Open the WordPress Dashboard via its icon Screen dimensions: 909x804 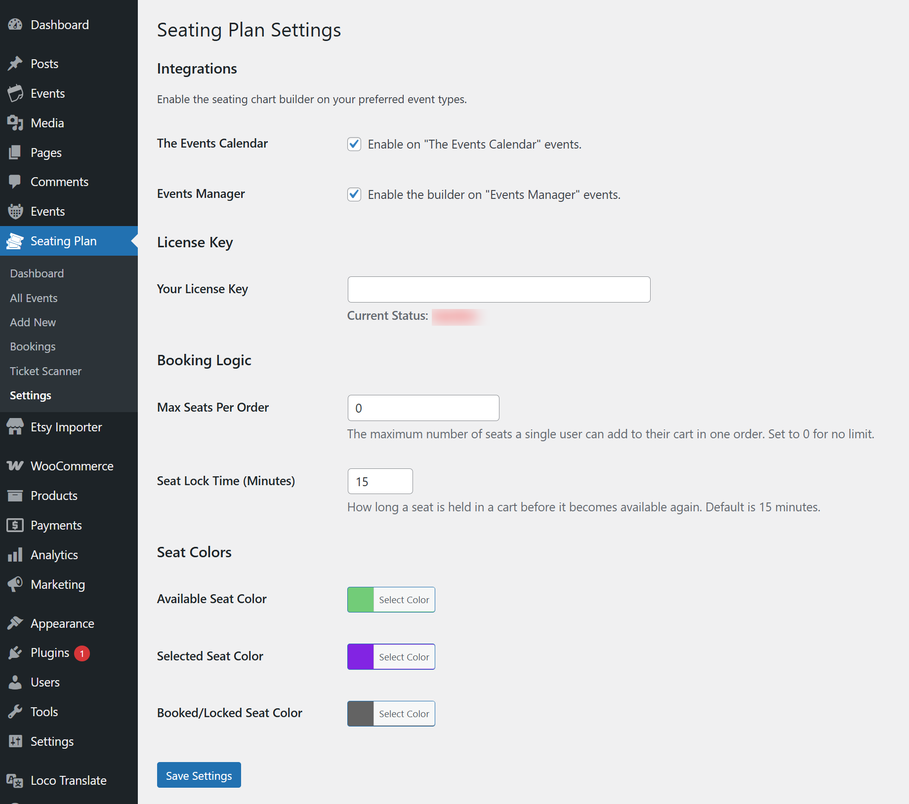point(15,24)
